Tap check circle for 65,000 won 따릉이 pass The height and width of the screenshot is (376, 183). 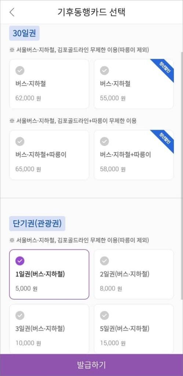tap(20, 141)
